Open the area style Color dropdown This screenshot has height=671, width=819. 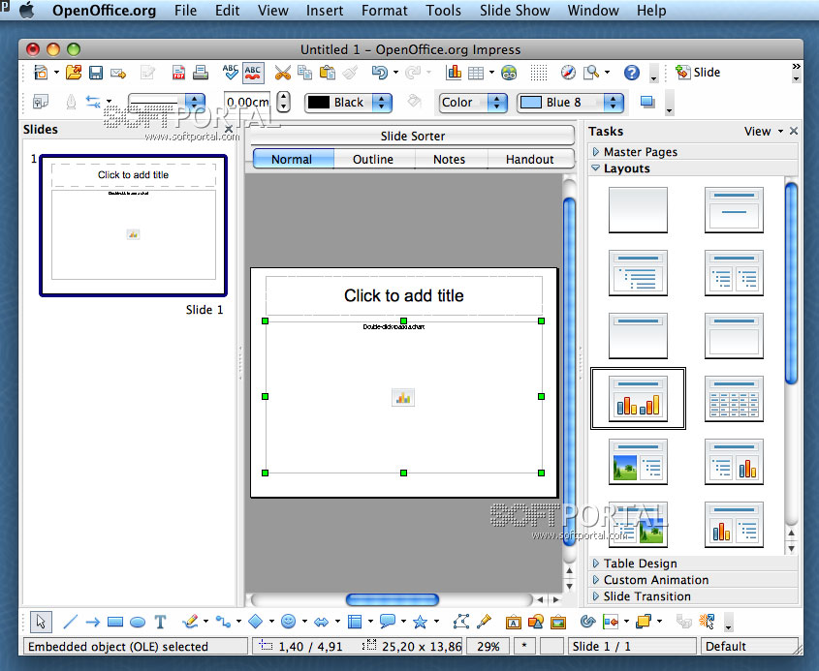(x=473, y=103)
